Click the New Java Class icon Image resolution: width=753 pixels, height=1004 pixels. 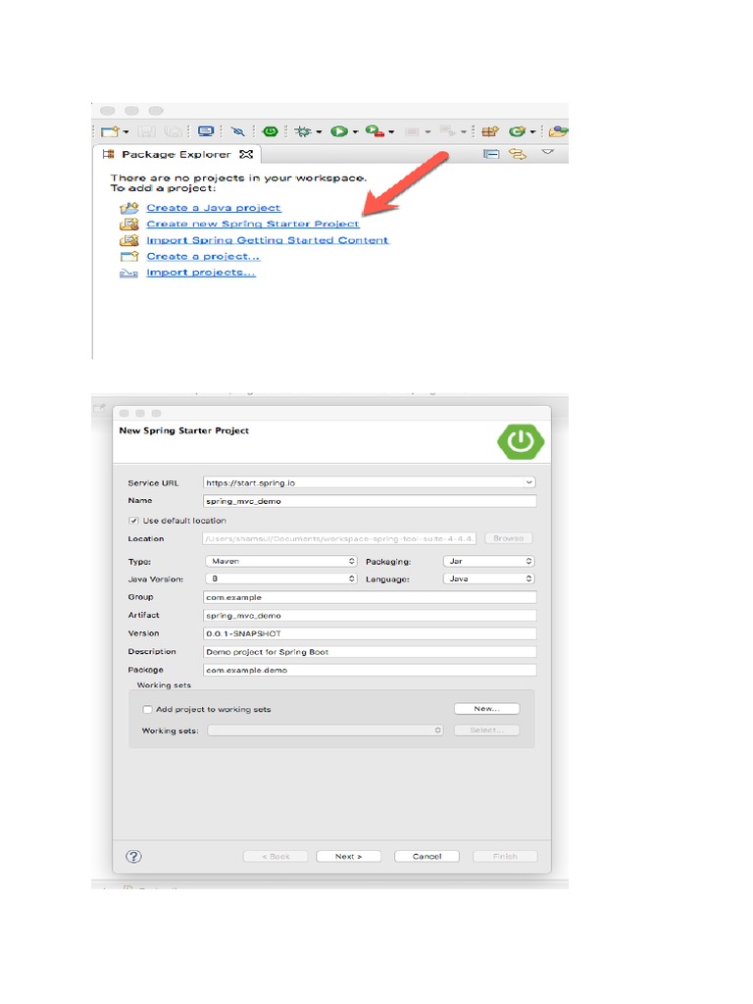(517, 131)
